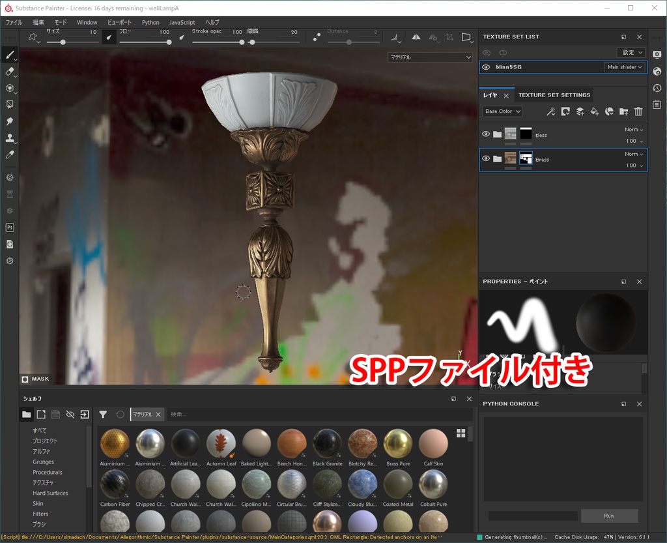Screen dimensions: 667x543
Task: Toggle lazy mouse icon beside Distance slider
Action: click(317, 37)
